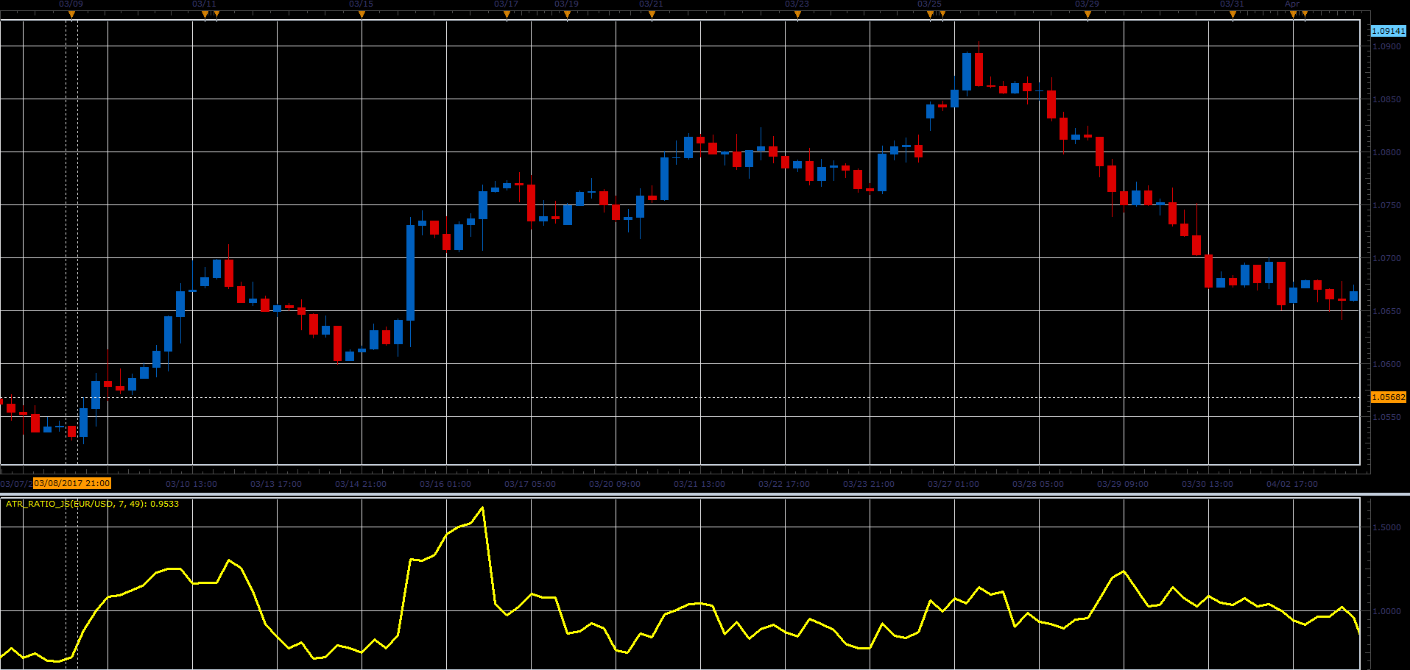The height and width of the screenshot is (670, 1410).
Task: Click the 03/27 01:00 time axis label
Action: (953, 484)
